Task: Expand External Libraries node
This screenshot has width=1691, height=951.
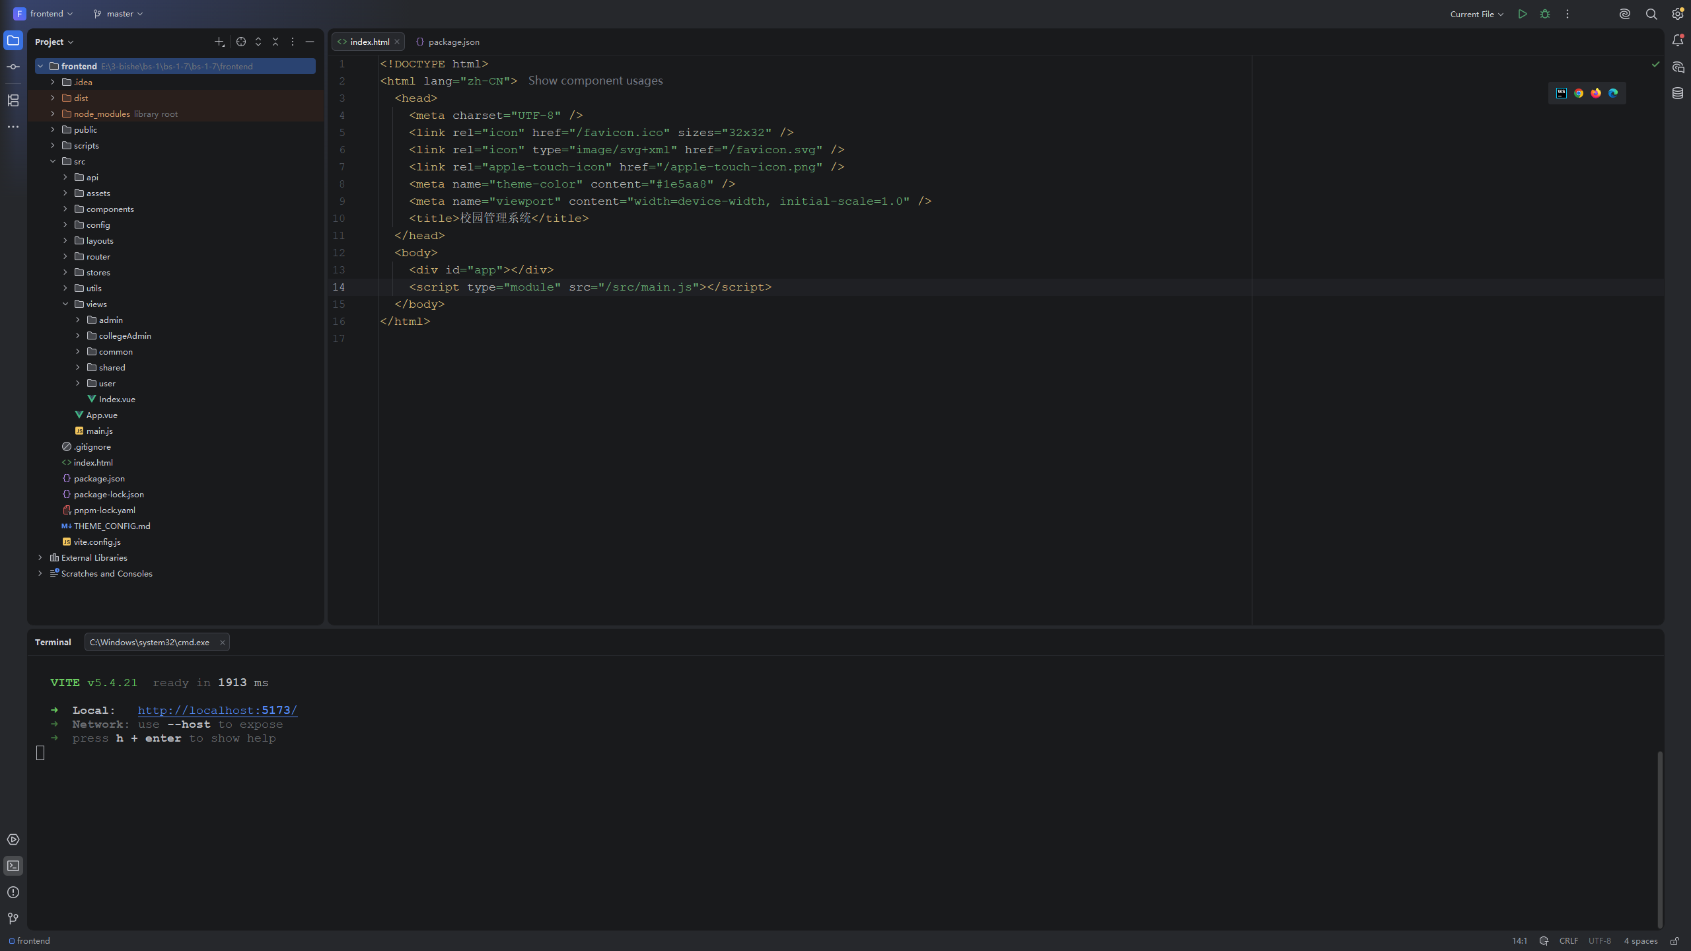Action: pyautogui.click(x=40, y=557)
